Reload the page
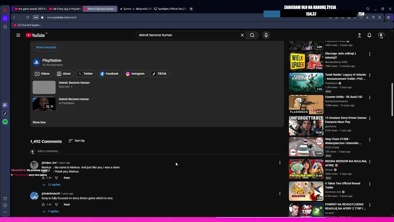Image resolution: width=394 pixels, height=222 pixels. (x=28, y=17)
